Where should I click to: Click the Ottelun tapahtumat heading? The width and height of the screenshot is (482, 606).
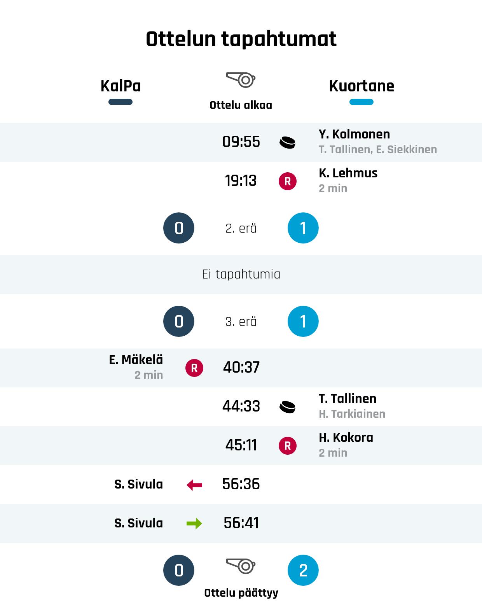point(241,39)
